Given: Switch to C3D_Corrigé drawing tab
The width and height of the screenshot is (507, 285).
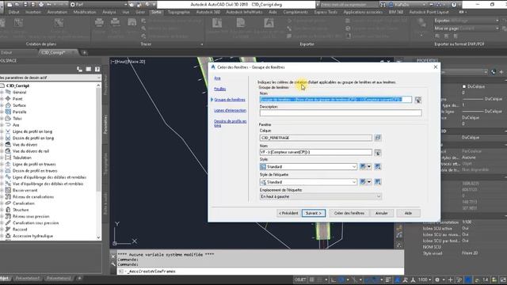Looking at the screenshot, I should point(53,52).
